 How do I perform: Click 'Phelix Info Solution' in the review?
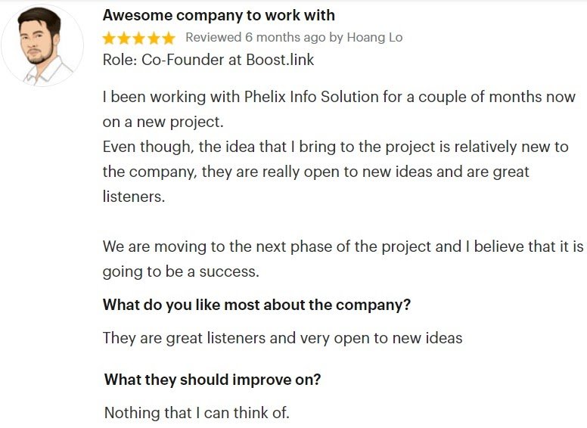point(312,97)
